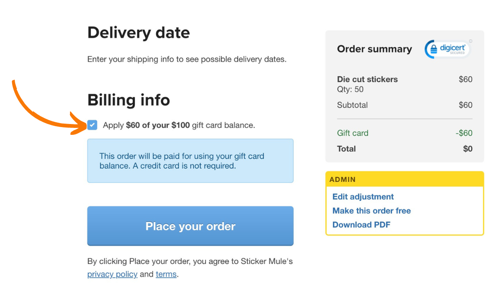Screen dimensions: 503x296
Task: Download the order PDF
Action: point(361,225)
